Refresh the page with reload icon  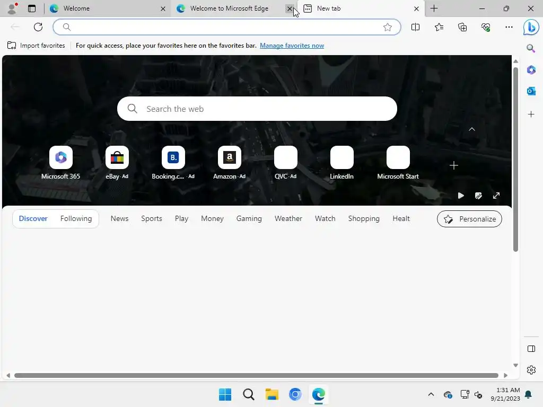tap(38, 27)
